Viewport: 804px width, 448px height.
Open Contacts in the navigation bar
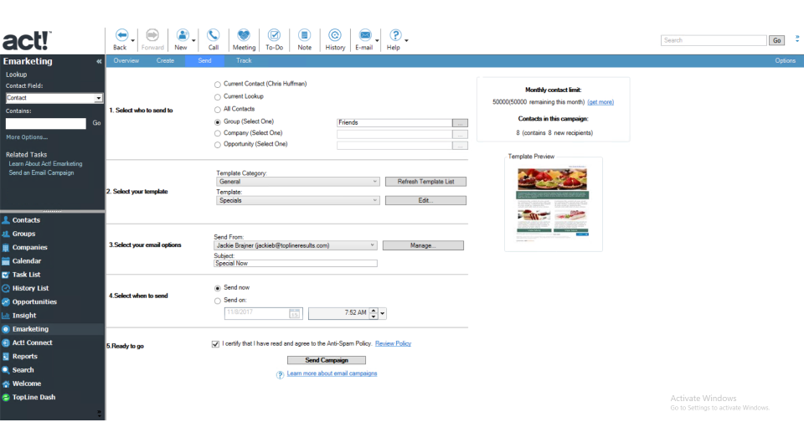pos(26,220)
